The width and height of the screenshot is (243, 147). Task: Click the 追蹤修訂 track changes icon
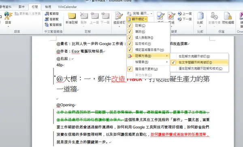(119, 18)
